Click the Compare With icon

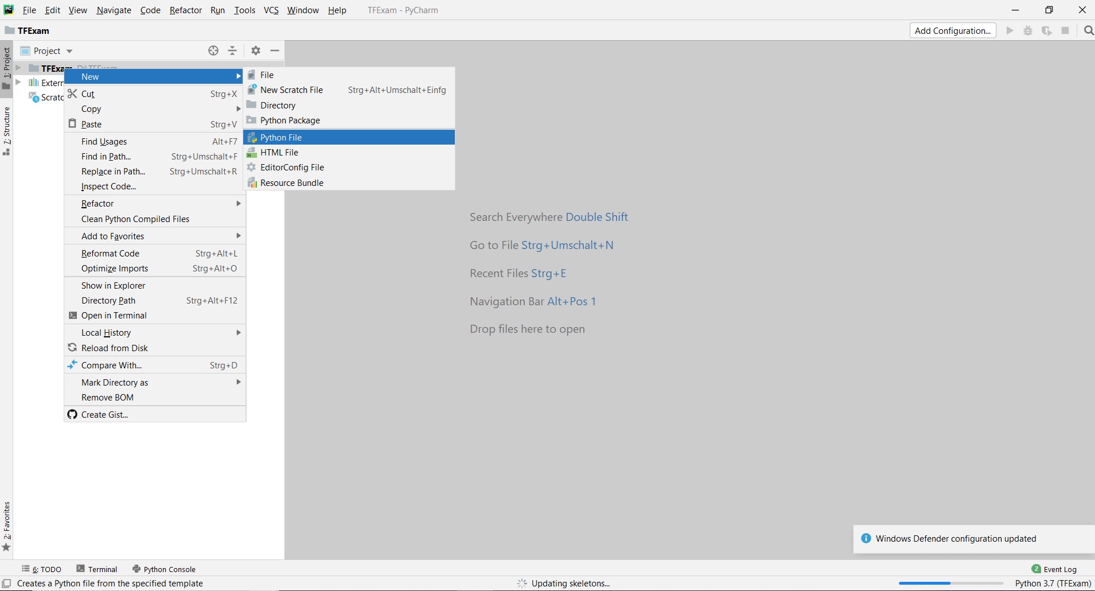click(x=72, y=365)
